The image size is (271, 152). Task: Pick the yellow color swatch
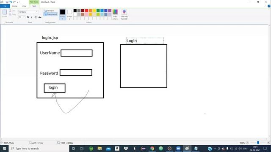94,11
